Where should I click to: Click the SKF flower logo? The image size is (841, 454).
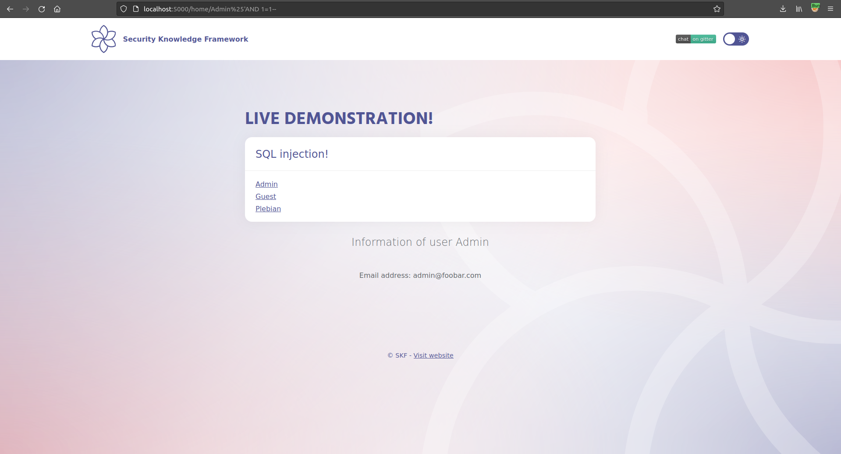click(103, 39)
